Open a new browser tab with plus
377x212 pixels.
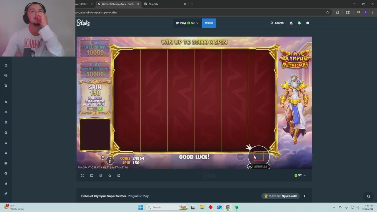(192, 4)
